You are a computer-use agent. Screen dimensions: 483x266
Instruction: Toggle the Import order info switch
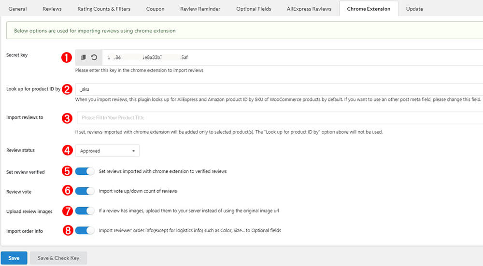(x=85, y=230)
